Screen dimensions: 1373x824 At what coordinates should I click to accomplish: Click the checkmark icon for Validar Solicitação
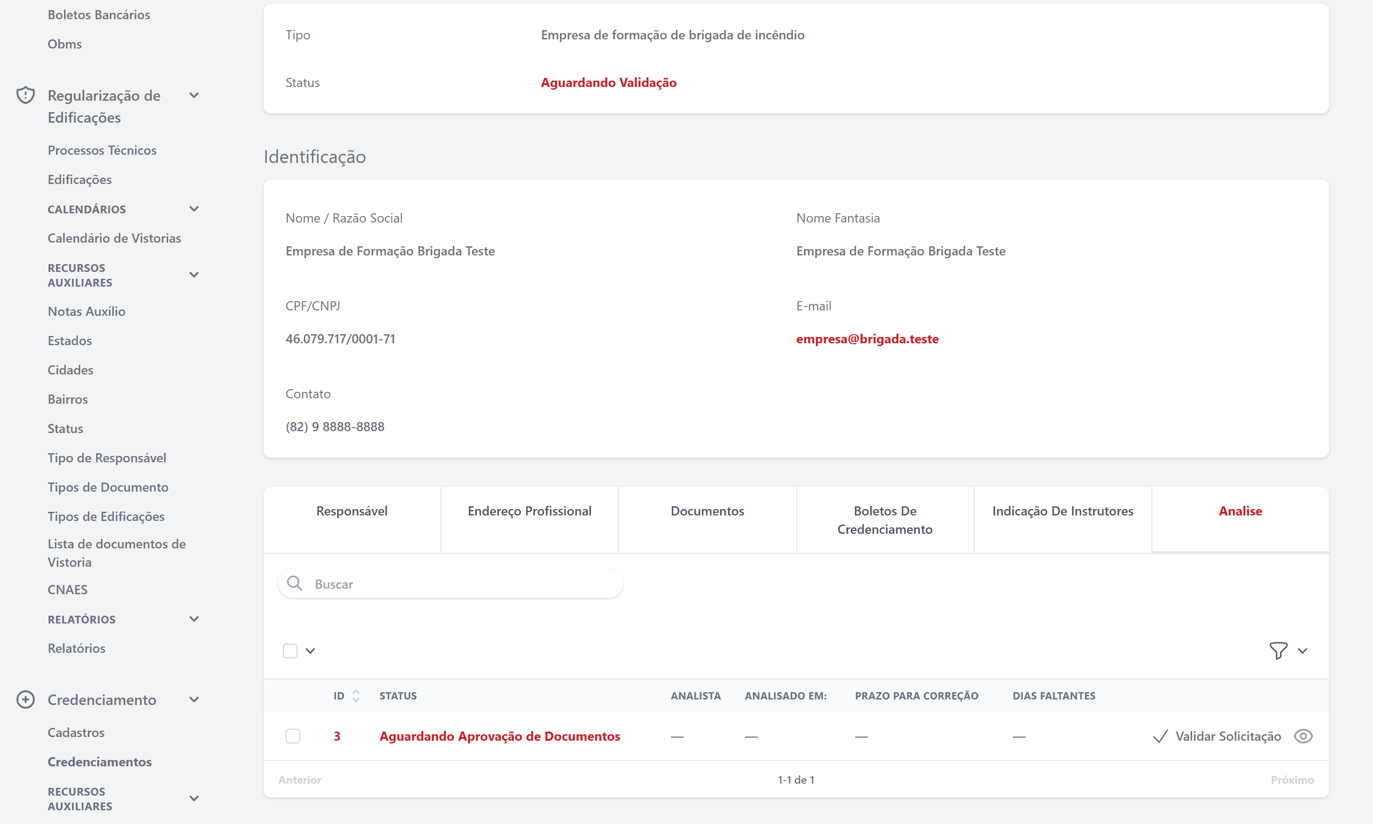point(1160,736)
